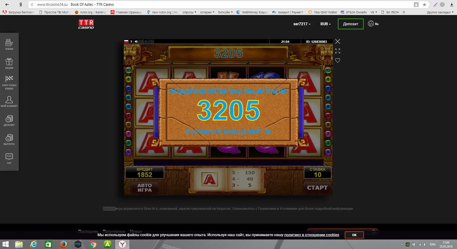Click the browser back arrow
Image resolution: width=457 pixels, height=249 pixels.
(x=7, y=4)
